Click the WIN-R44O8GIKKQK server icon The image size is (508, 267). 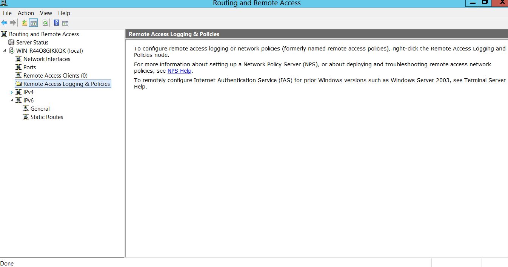click(12, 51)
